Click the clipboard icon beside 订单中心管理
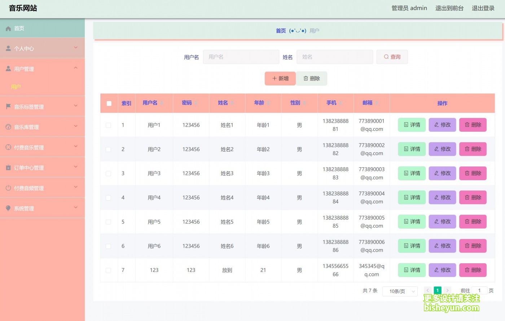This screenshot has height=321, width=505. pyautogui.click(x=8, y=167)
